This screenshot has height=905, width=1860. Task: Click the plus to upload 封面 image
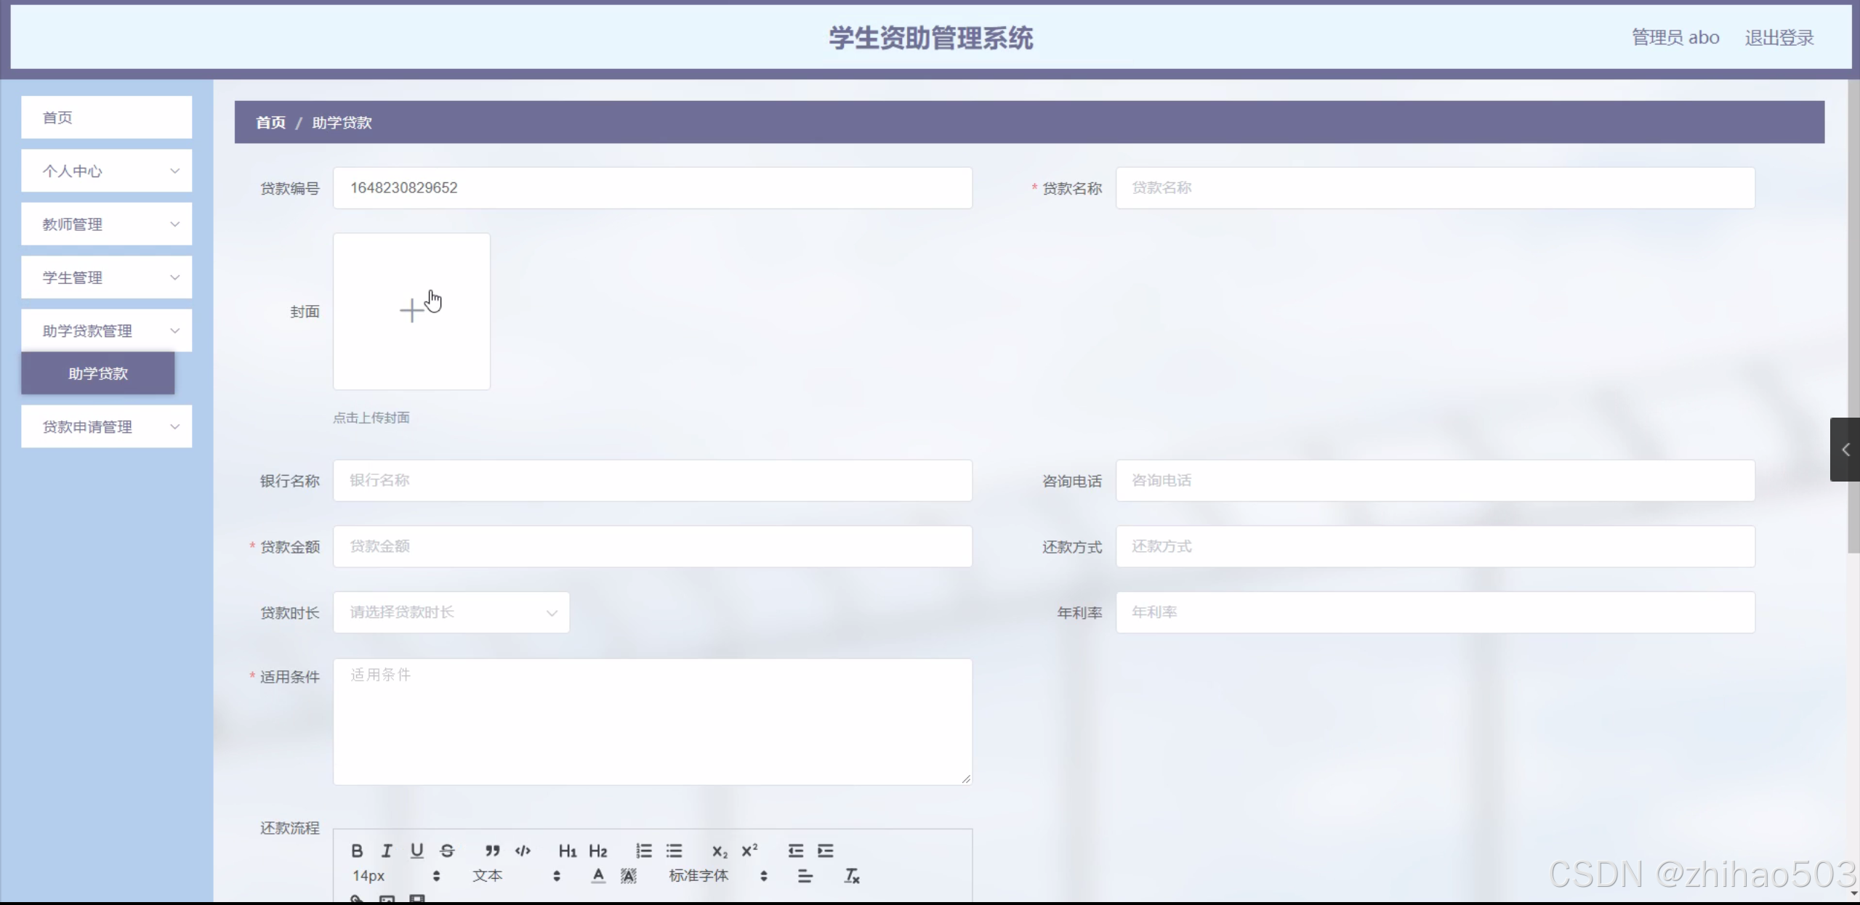411,311
